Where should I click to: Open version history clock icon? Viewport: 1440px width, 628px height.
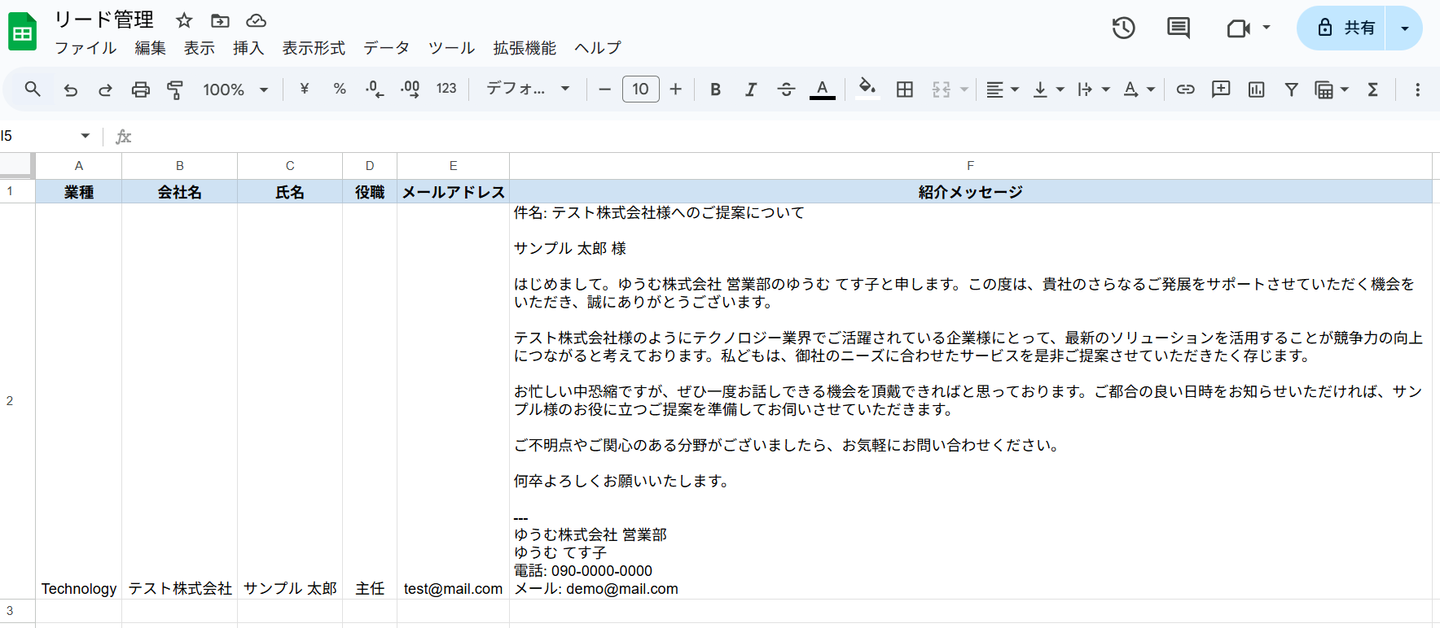click(1123, 28)
